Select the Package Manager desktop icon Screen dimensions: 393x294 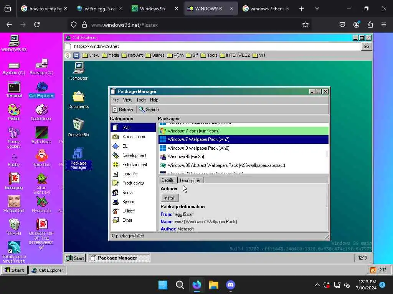pos(78,158)
